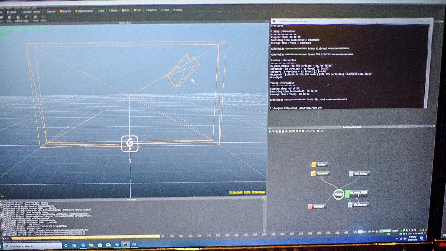Click the Open shelf icon
Screen dimensions: 446x251
tap(26, 18)
